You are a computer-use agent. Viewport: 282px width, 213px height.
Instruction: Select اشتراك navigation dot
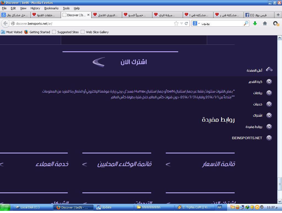269,116
